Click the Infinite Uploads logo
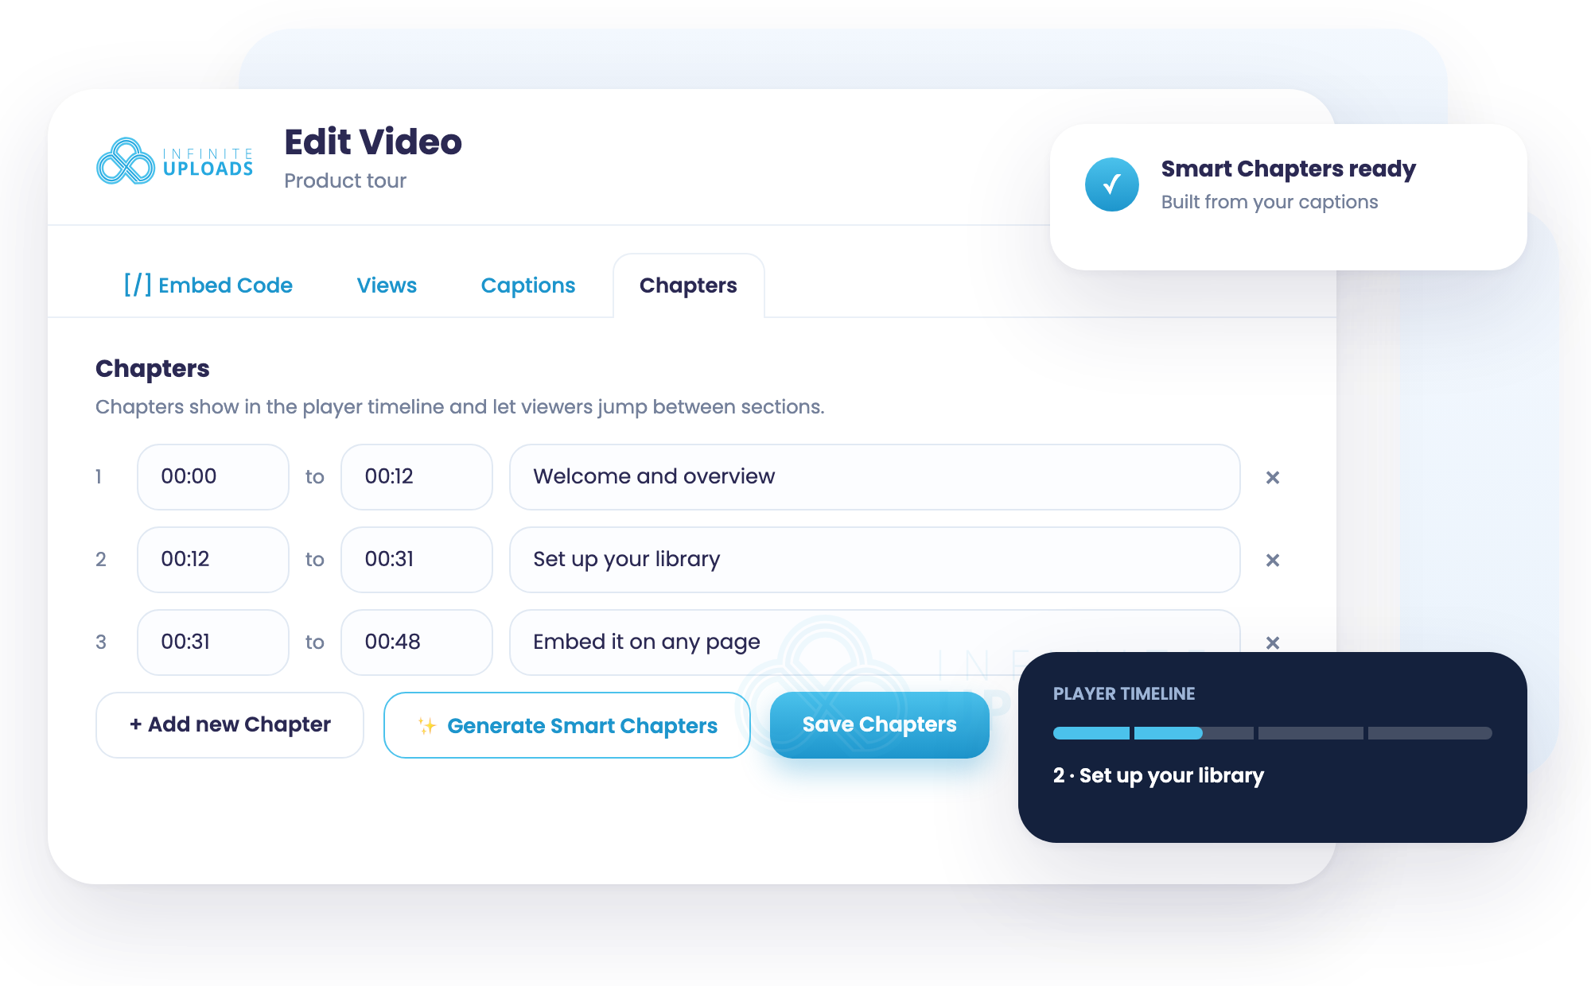Image resolution: width=1591 pixels, height=986 pixels. (175, 161)
